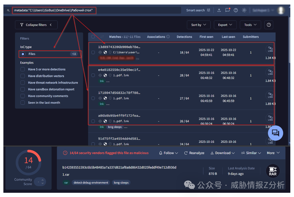Image resolution: width=294 pixels, height=197 pixels.
Task: Collapse the filters panel
Action: tap(36, 25)
